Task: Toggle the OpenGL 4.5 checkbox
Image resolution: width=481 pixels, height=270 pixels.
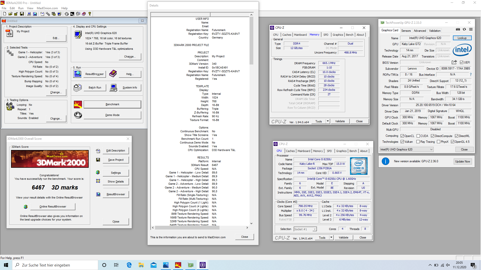Action: click(452, 142)
